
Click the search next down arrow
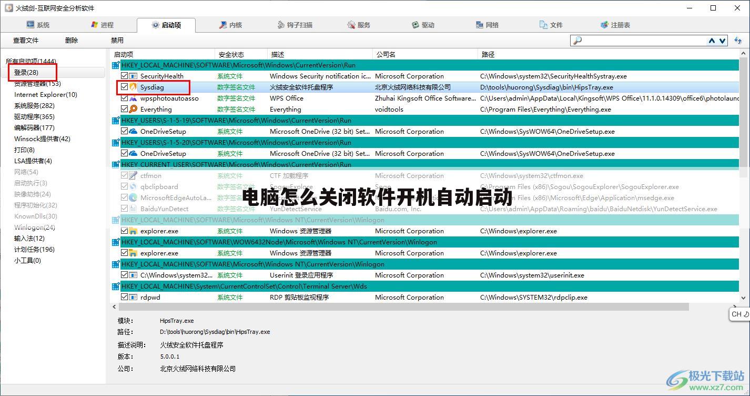pos(723,41)
